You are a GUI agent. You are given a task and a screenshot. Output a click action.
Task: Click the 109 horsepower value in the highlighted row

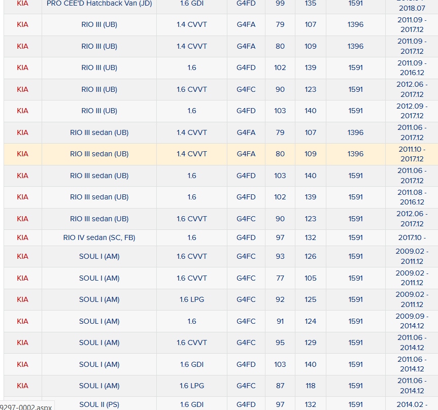pos(310,154)
